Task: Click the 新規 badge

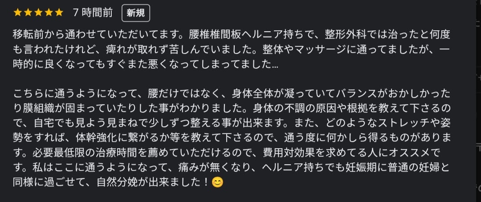Action: coord(135,13)
